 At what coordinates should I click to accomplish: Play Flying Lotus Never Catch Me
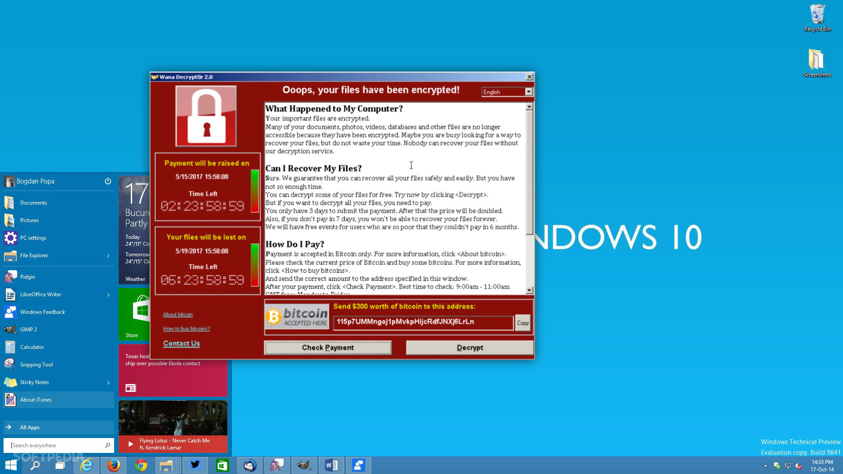[x=173, y=426]
